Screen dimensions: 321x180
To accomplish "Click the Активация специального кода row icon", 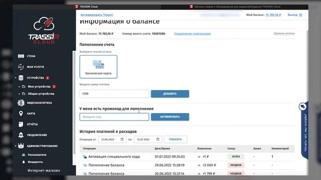I will point(85,156).
